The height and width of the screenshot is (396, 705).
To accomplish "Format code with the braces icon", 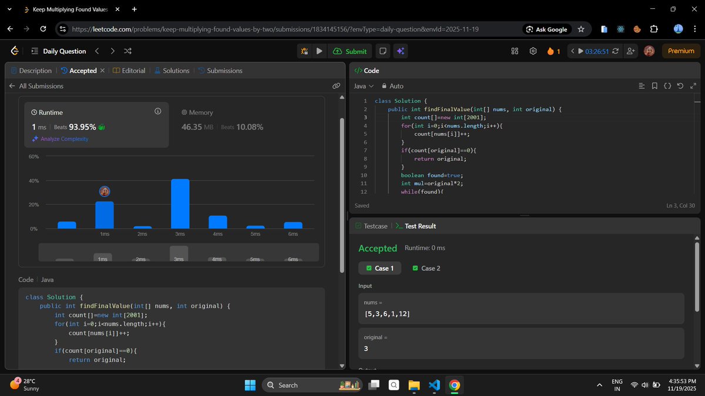I will pyautogui.click(x=667, y=86).
